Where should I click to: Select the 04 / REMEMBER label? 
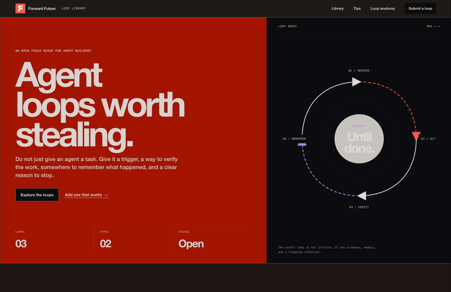294,139
